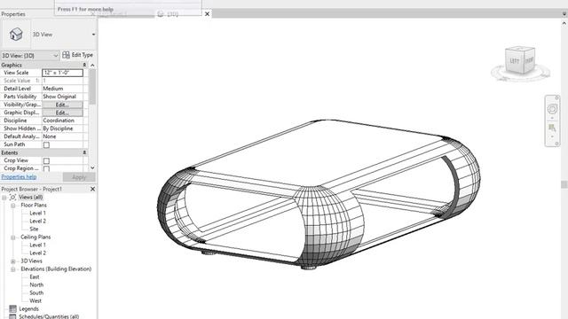Select Level 2 under Ceiling Plans
The image size is (568, 319).
37,253
